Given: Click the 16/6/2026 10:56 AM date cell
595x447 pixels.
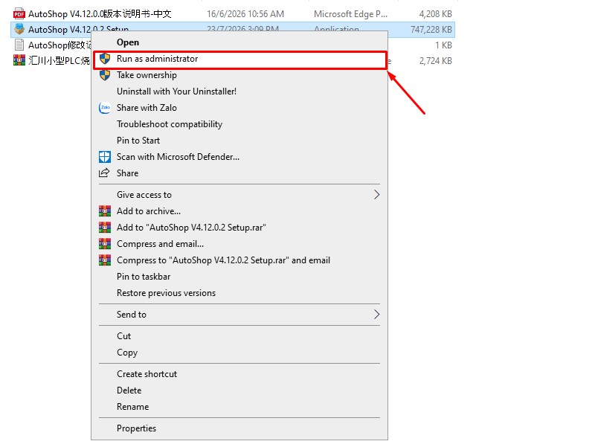Looking at the screenshot, I should tap(245, 14).
